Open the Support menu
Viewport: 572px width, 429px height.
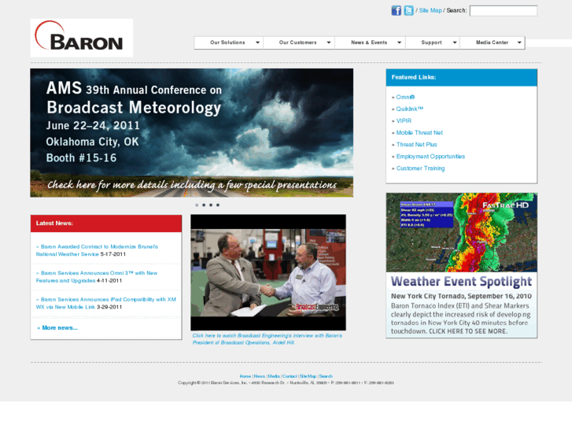(x=433, y=43)
